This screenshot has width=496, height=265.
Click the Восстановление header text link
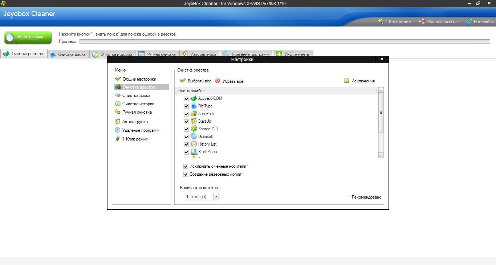tap(442, 22)
